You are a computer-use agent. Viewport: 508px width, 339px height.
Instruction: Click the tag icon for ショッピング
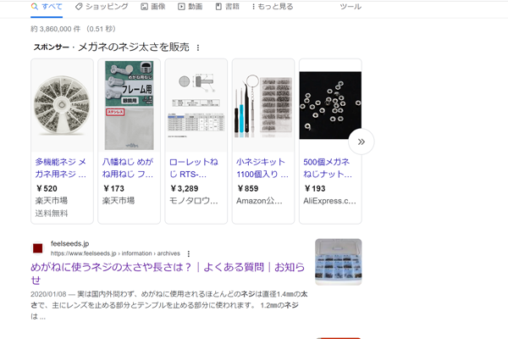79,7
